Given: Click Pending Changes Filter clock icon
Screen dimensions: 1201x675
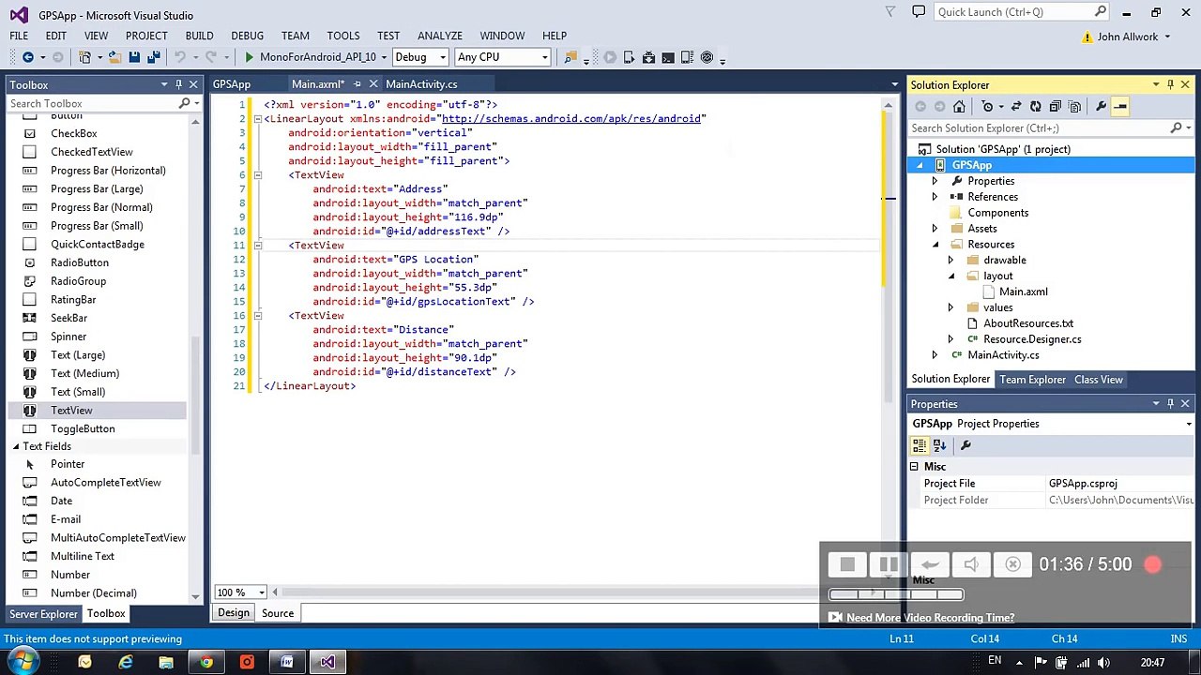Looking at the screenshot, I should (987, 106).
